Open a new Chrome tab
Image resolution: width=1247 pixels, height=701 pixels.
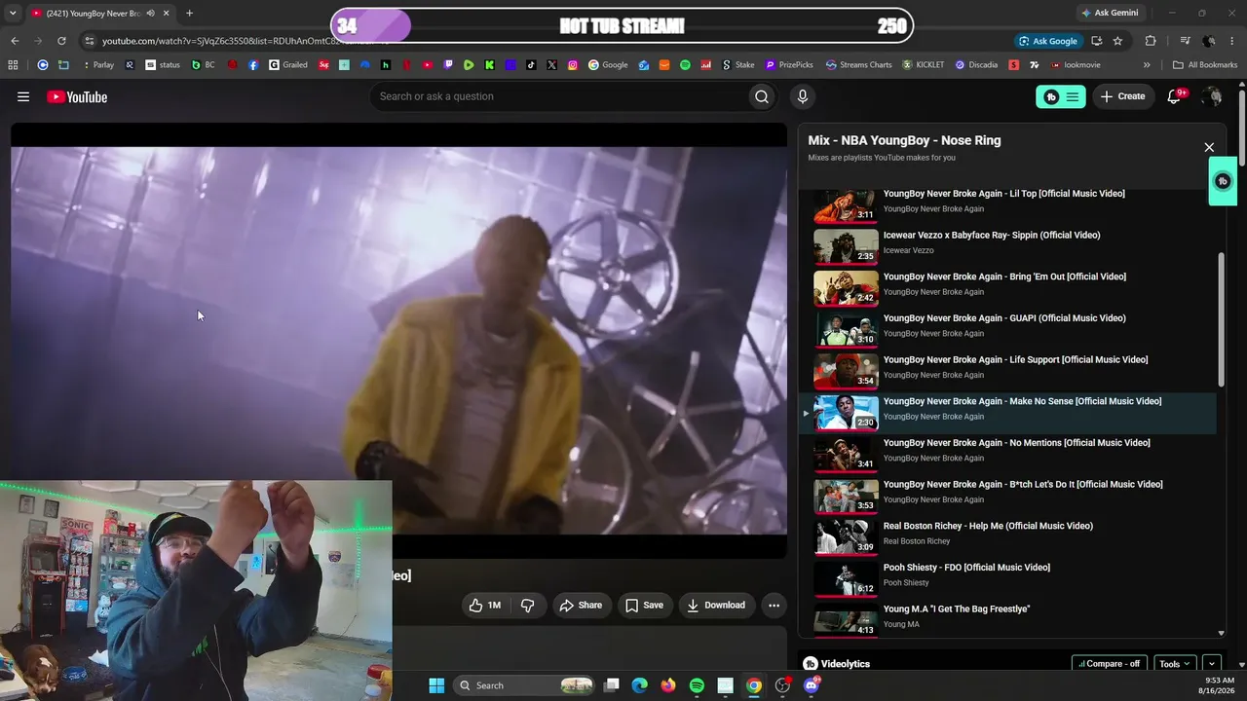click(189, 14)
